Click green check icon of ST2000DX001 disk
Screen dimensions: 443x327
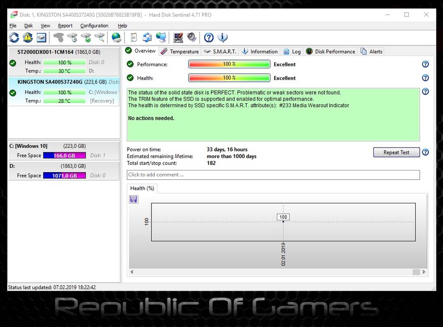13,63
